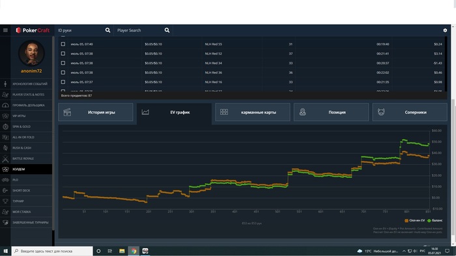Viewport: 456px width, 256px height.
Task: Select Spin & Gold wheel icon
Action: [x=5, y=127]
